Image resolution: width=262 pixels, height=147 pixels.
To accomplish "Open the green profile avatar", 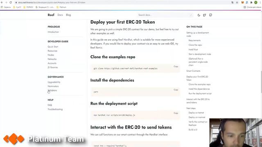I will (255, 2).
